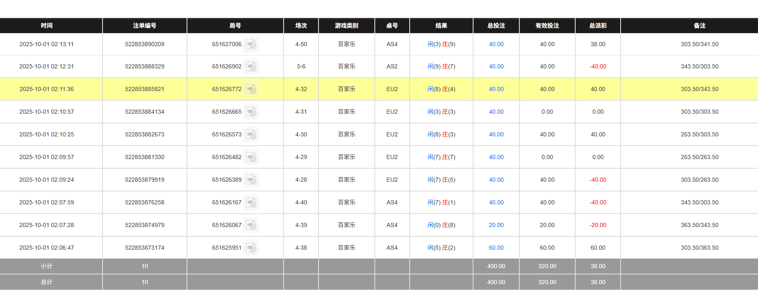
Task: Open the blue 60.00 total bet link
Action: click(x=496, y=248)
